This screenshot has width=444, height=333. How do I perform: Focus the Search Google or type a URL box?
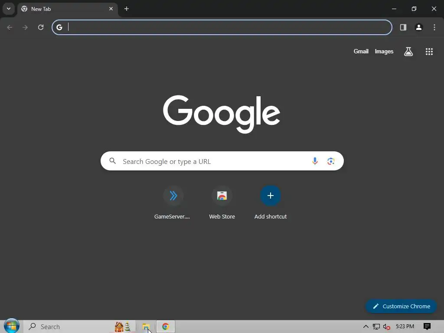[222, 161]
